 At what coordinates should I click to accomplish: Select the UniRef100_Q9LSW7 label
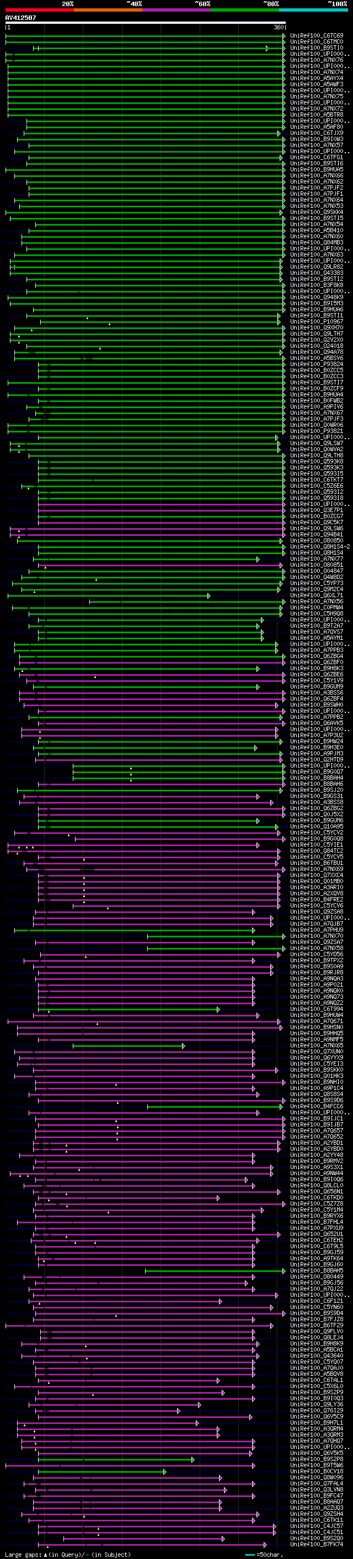[317, 443]
